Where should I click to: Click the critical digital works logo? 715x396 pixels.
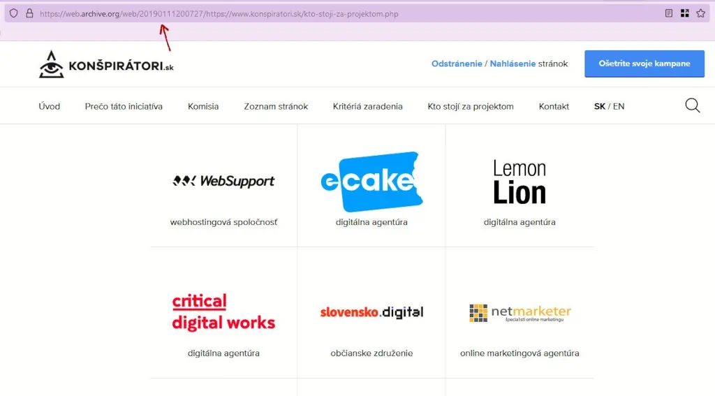tap(223, 311)
